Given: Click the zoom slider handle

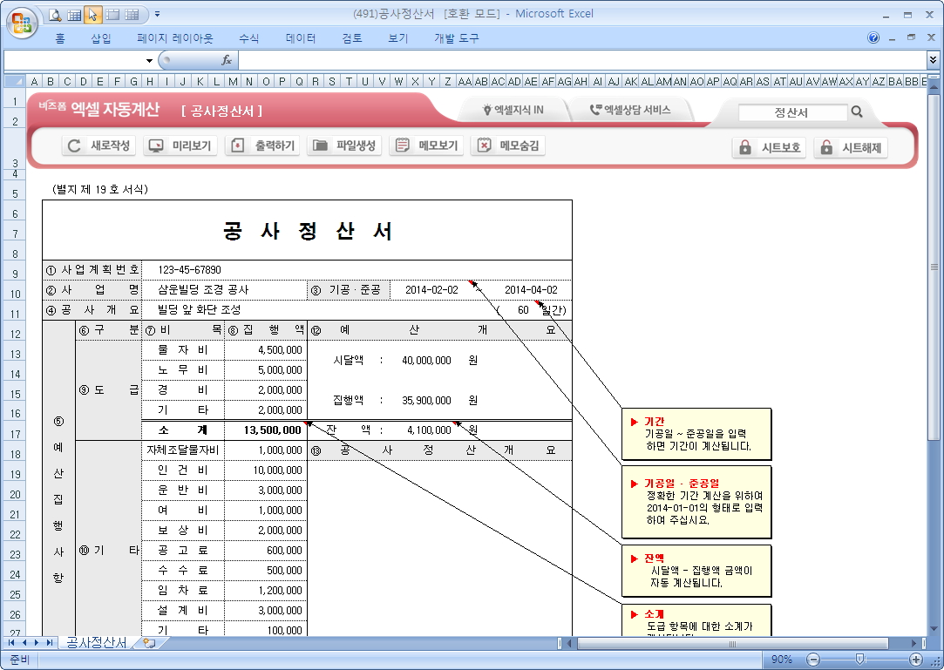Looking at the screenshot, I should pos(860,659).
